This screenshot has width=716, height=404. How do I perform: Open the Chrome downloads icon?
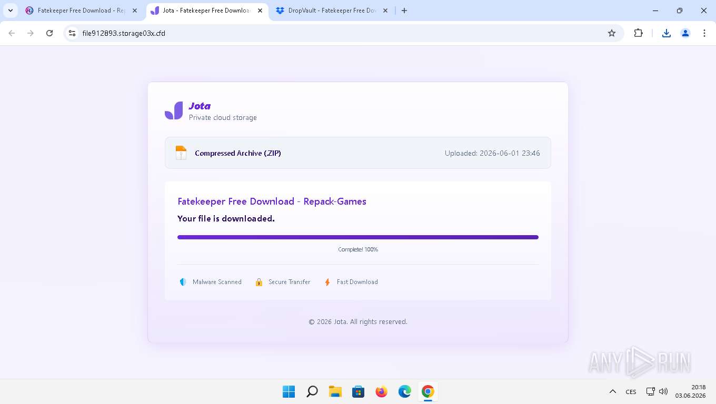pos(667,33)
